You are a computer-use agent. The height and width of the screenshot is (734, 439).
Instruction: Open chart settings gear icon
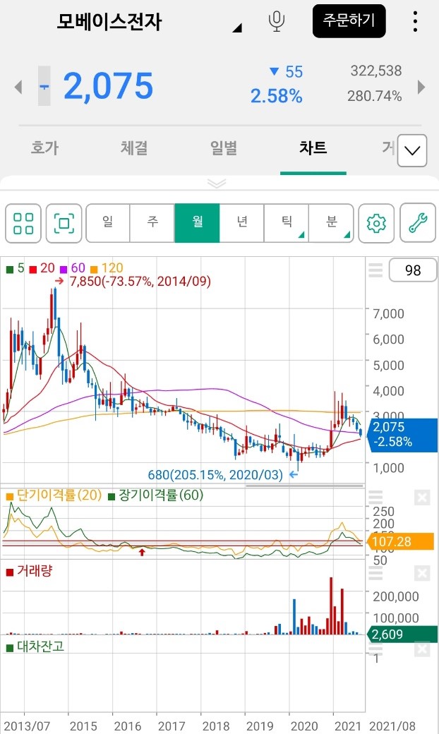click(x=376, y=223)
